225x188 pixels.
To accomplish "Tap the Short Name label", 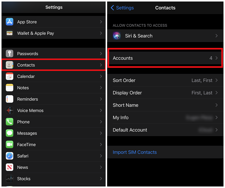I will (125, 105).
